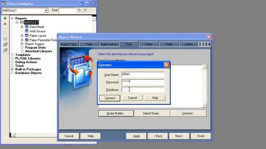Click the Next button in wizard

[179, 136]
